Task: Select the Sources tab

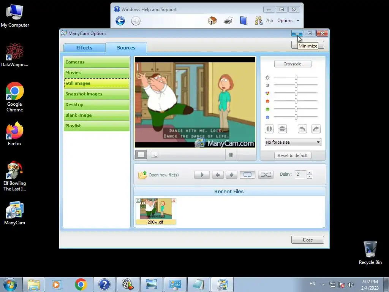Action: 126,48
